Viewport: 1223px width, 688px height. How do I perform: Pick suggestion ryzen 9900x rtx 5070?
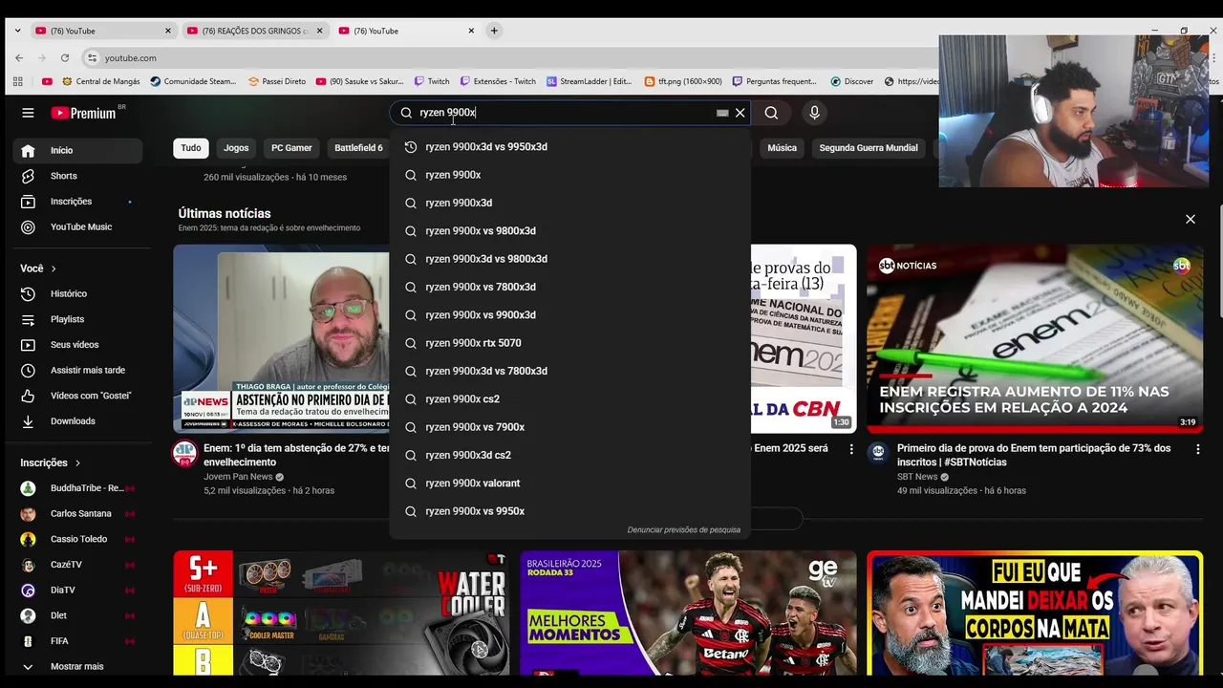569,343
